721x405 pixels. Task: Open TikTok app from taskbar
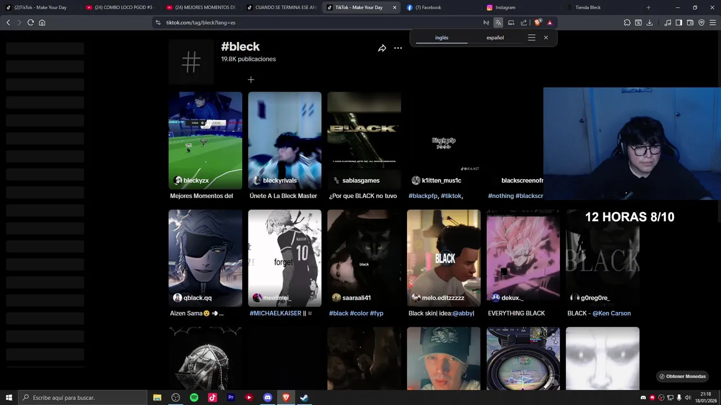pyautogui.click(x=212, y=398)
